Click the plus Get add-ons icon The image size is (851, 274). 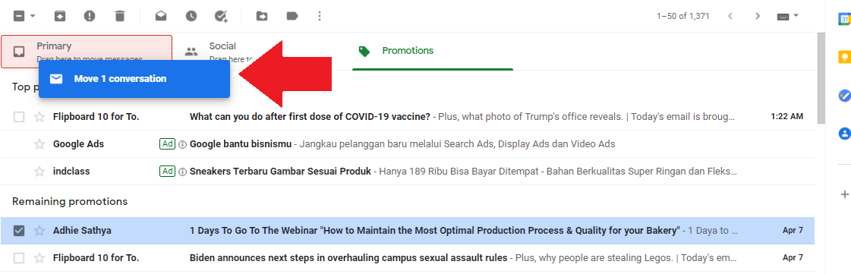844,194
